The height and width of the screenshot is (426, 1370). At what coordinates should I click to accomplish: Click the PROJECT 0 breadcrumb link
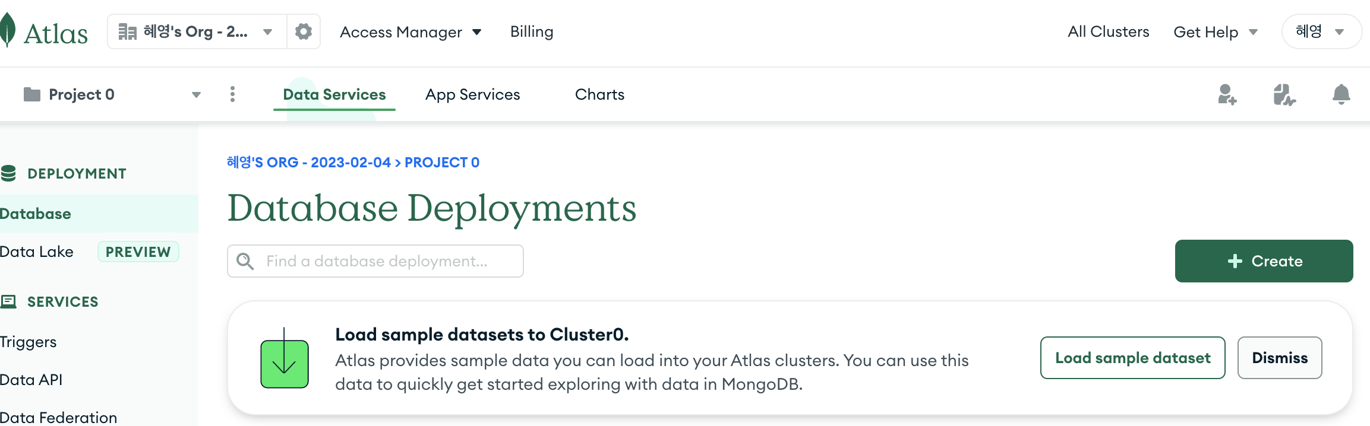tap(442, 163)
